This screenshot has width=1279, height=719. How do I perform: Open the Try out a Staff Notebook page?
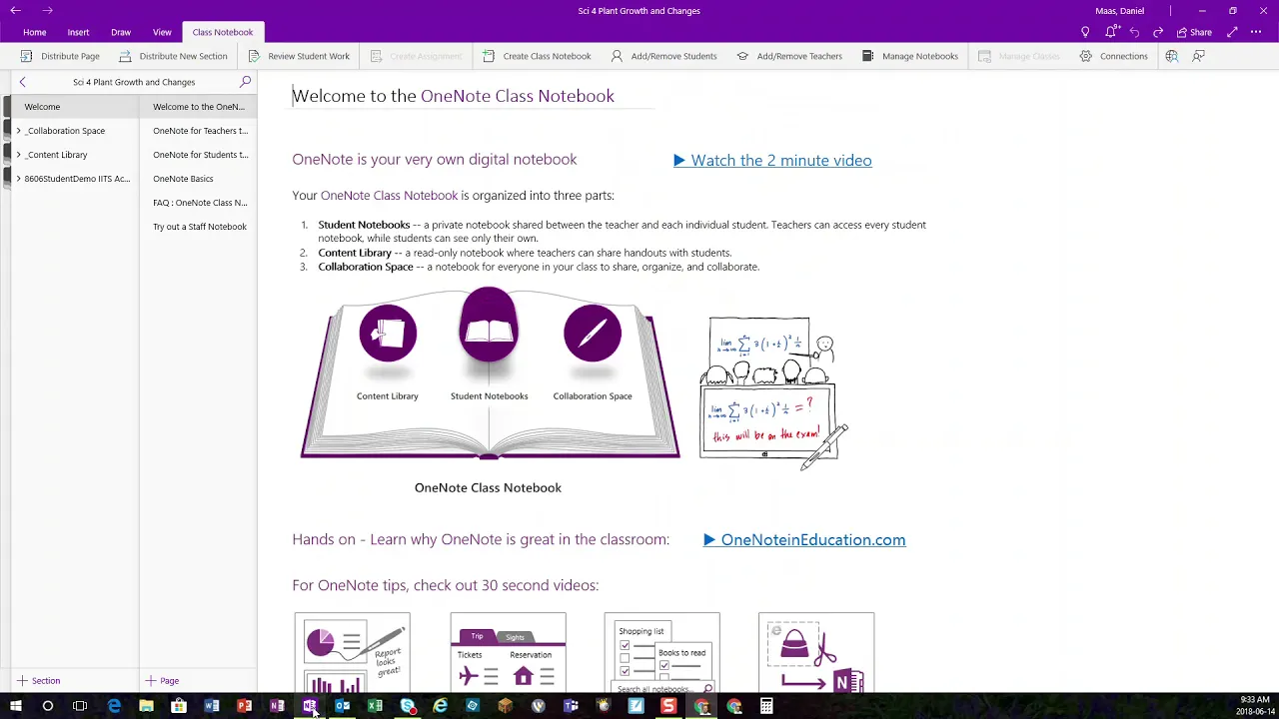(199, 227)
